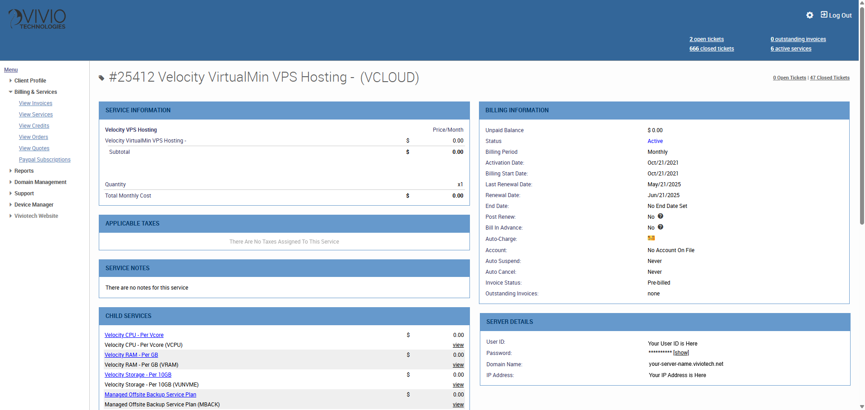Open Paypal Subscriptions in sidebar
This screenshot has height=410, width=865.
pyautogui.click(x=45, y=160)
